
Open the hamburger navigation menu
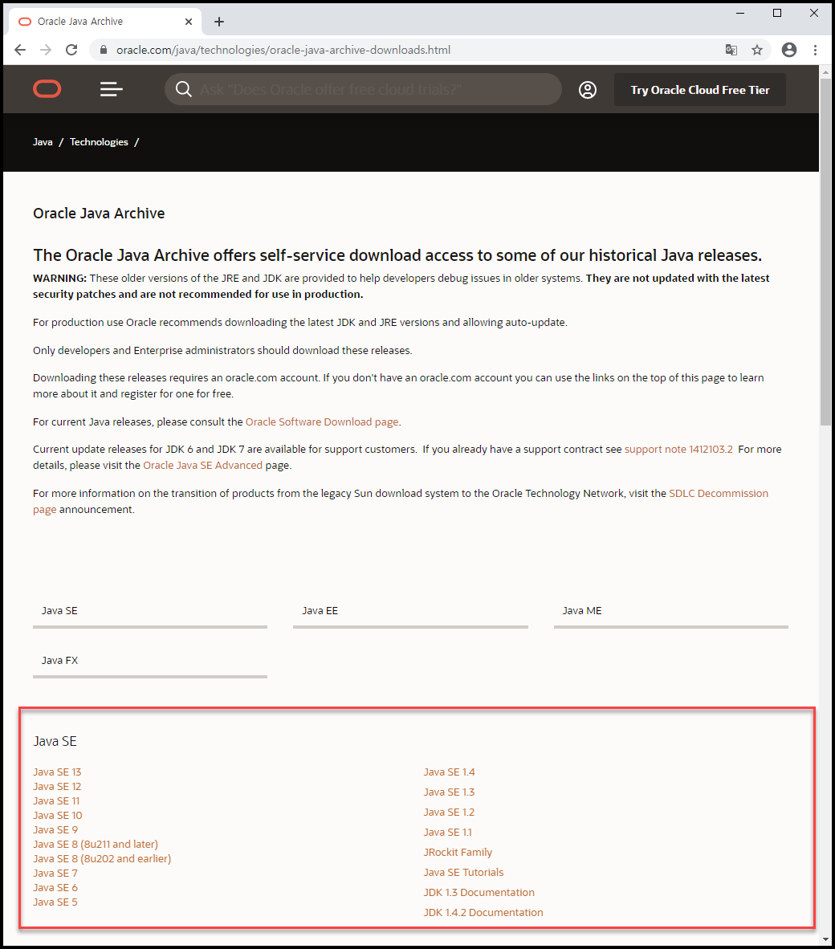112,90
